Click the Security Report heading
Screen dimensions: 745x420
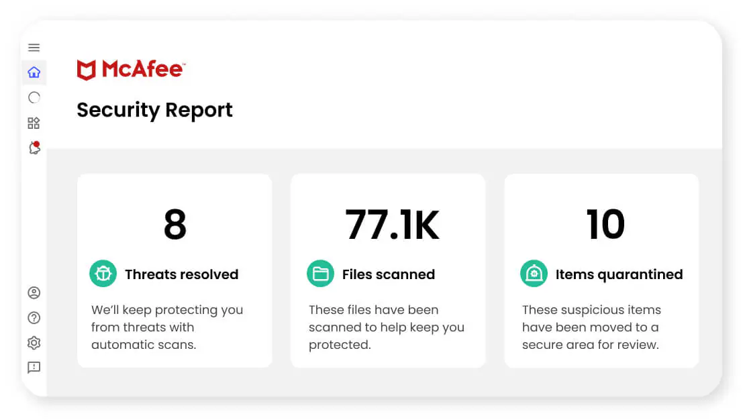(x=154, y=110)
